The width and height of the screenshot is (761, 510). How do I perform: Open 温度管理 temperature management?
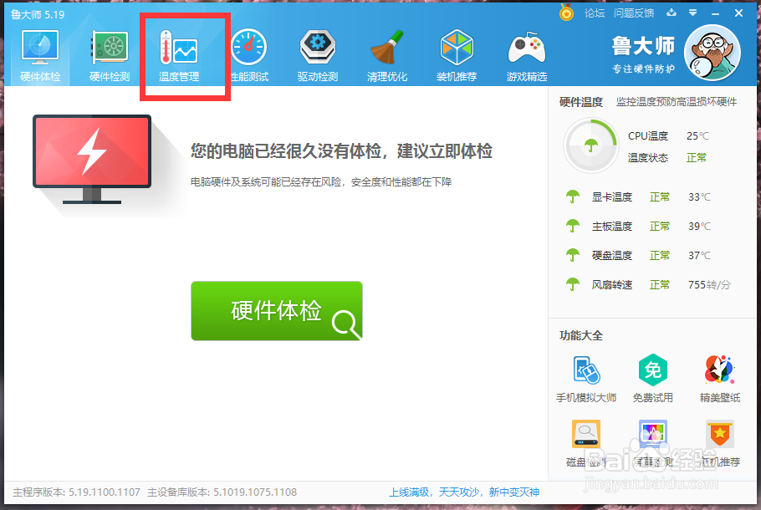coord(179,55)
